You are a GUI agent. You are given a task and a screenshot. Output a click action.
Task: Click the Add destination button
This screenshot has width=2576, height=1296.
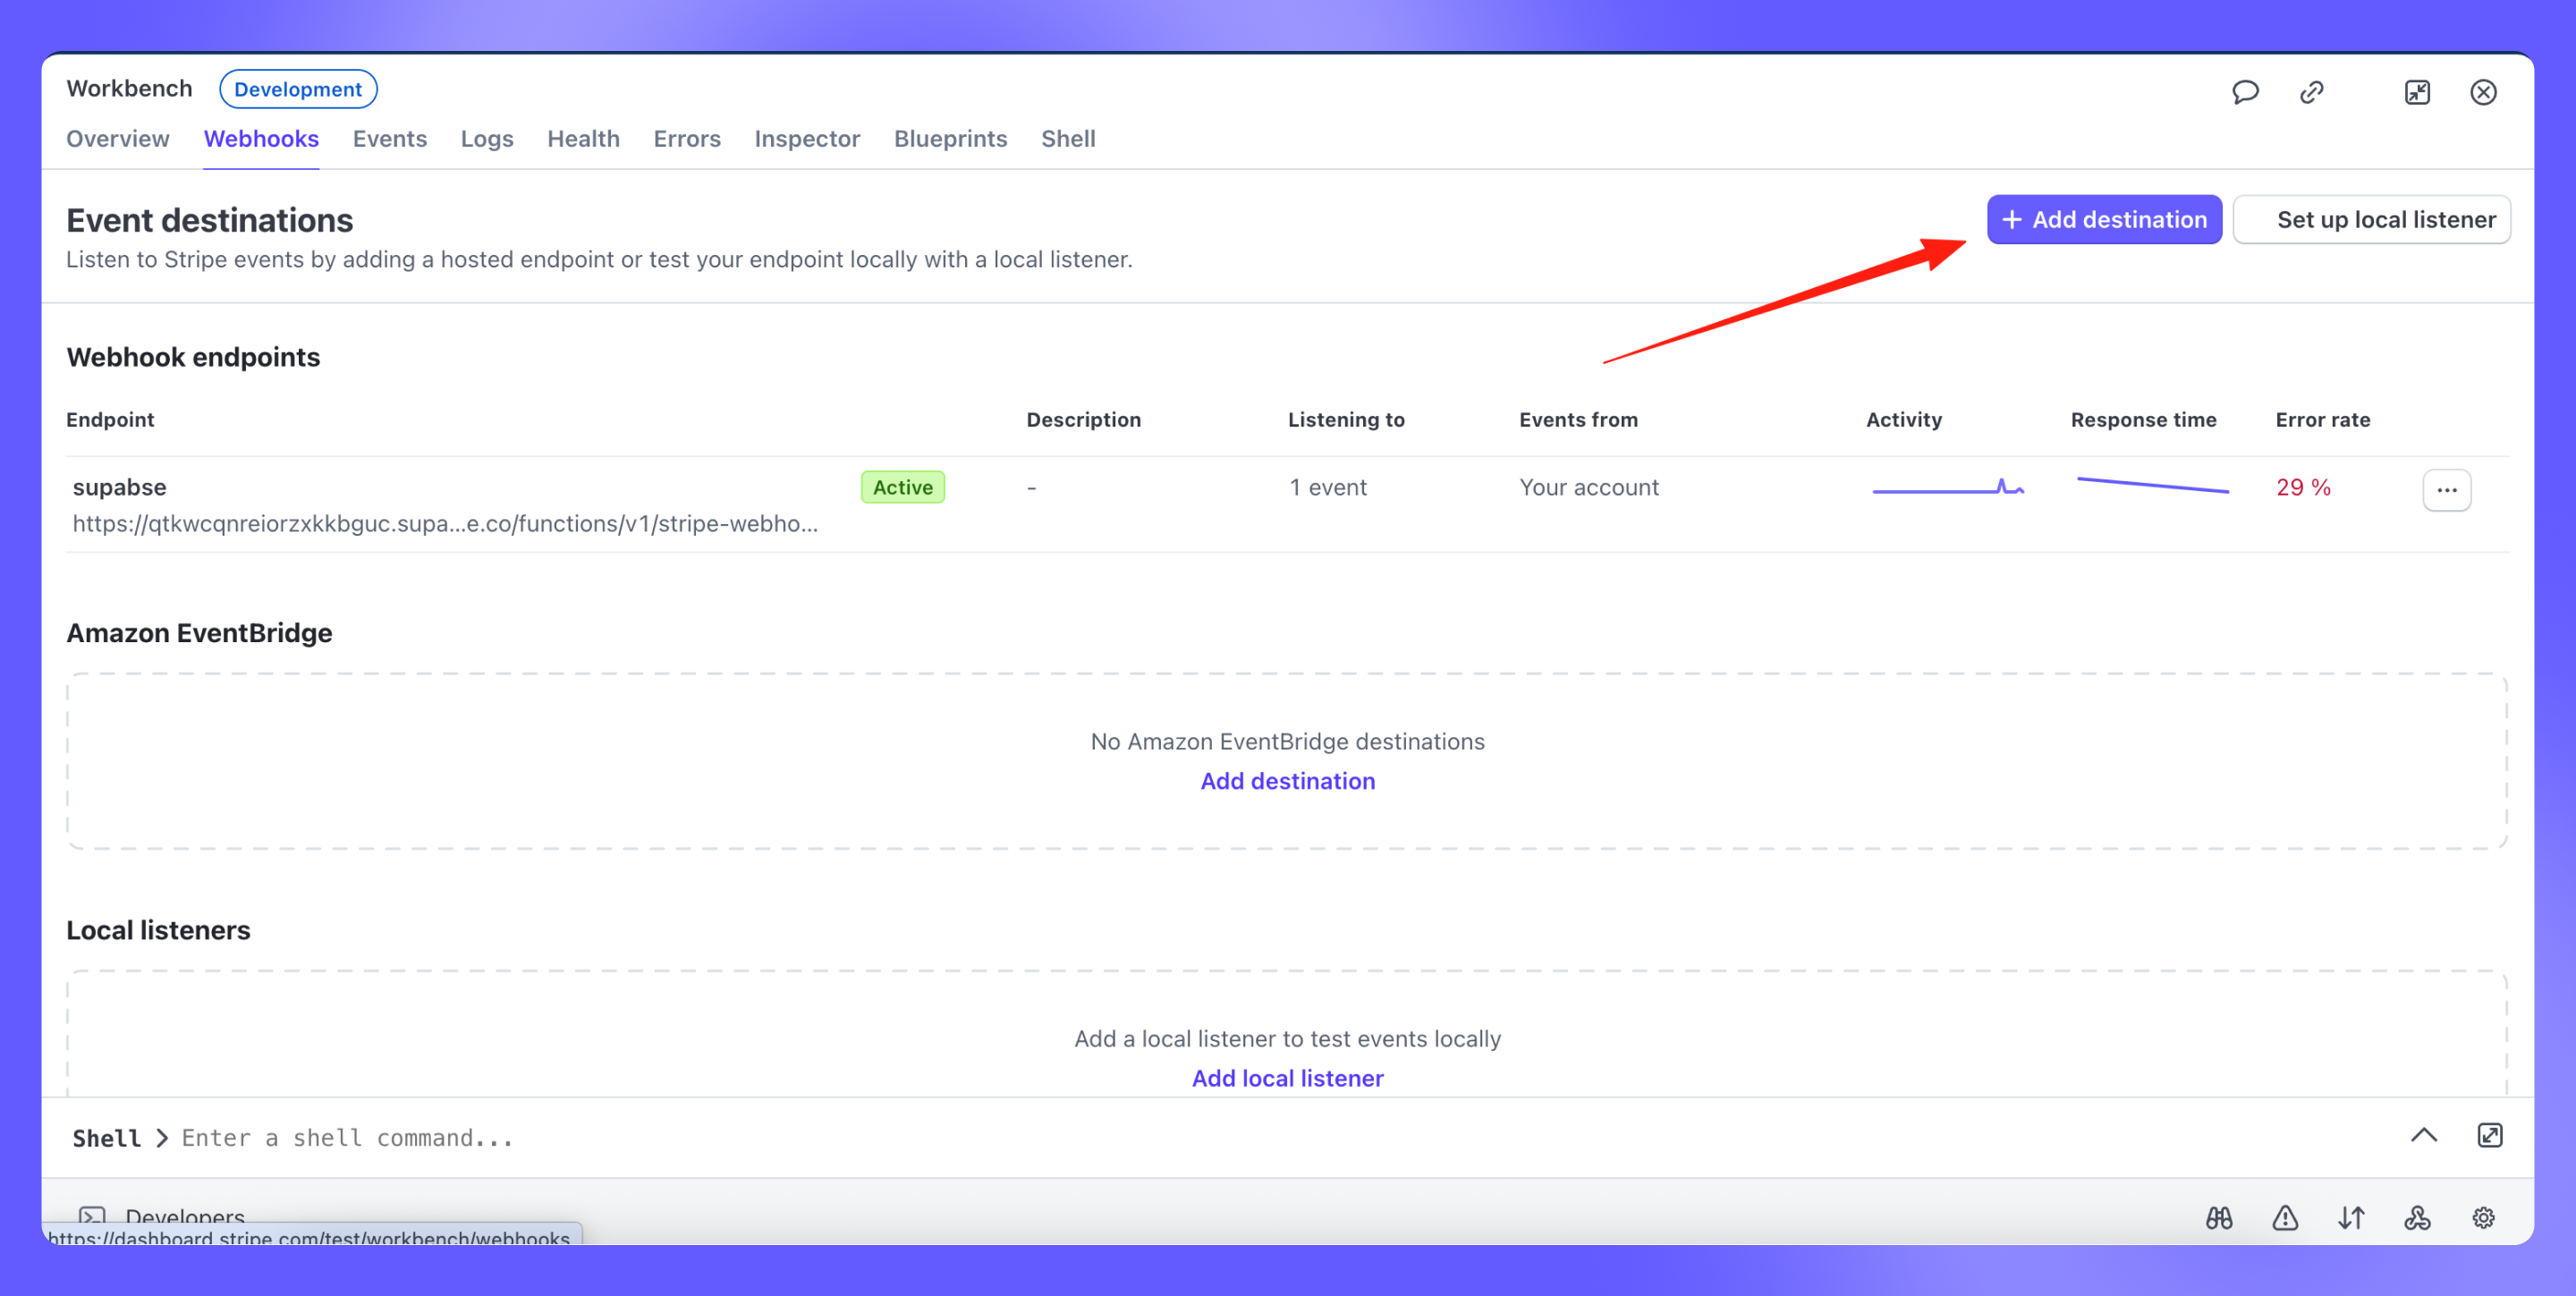[x=2104, y=219]
